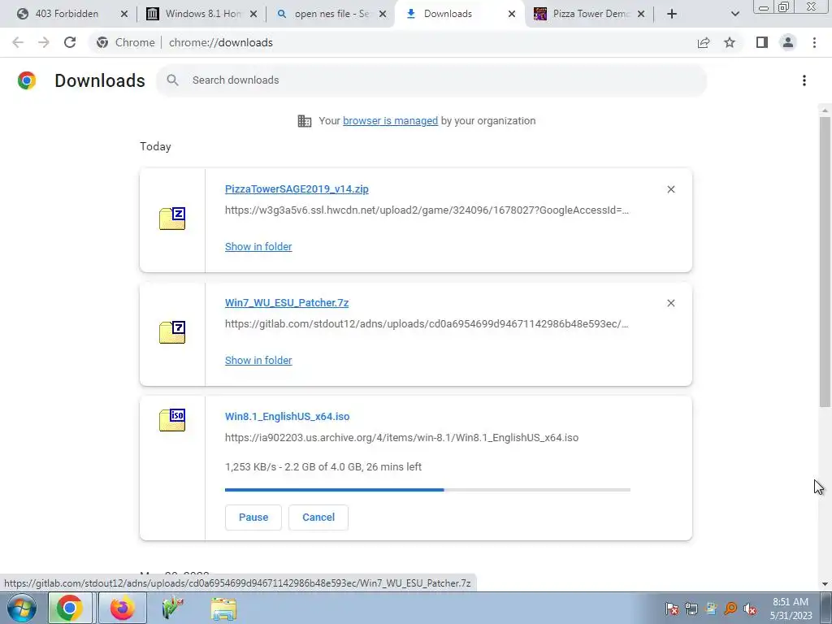Switch to the 403 Forbidden tab

coord(67,14)
